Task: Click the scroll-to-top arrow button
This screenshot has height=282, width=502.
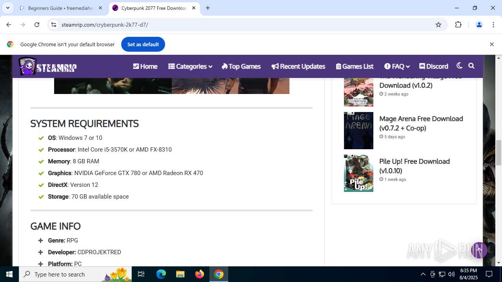Action: click(479, 250)
